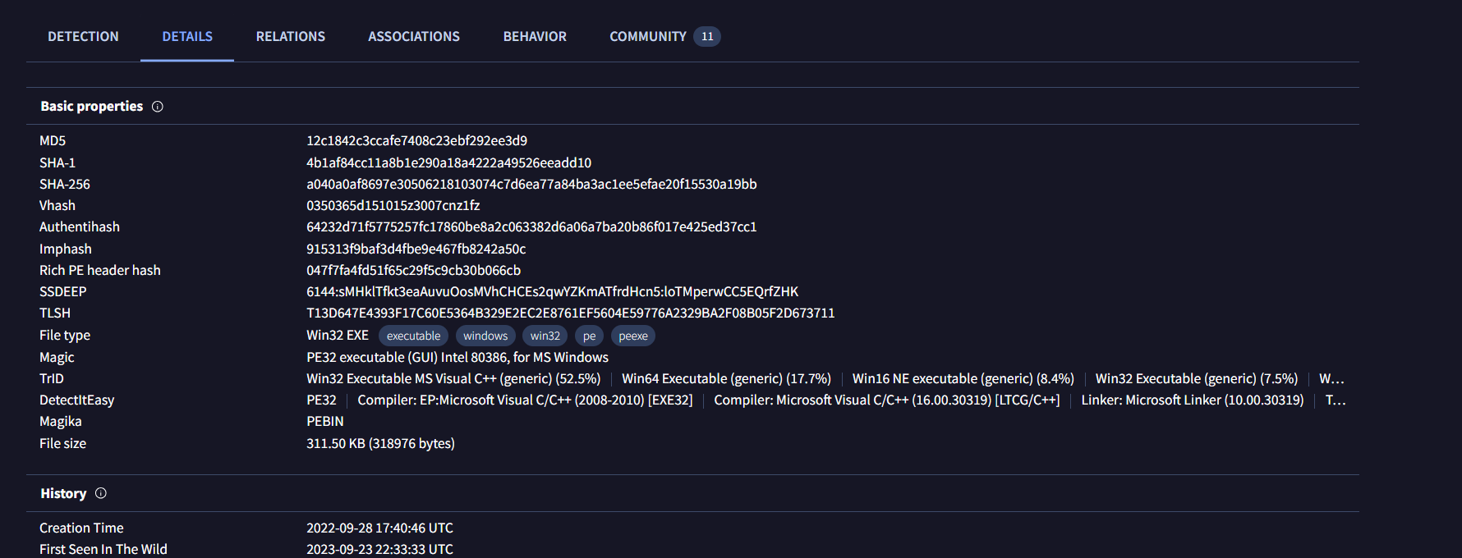Click the MD5 hash value
The height and width of the screenshot is (558, 1462).
(x=416, y=141)
